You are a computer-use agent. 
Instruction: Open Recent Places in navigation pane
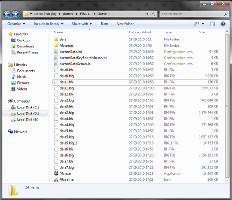pos(27,53)
